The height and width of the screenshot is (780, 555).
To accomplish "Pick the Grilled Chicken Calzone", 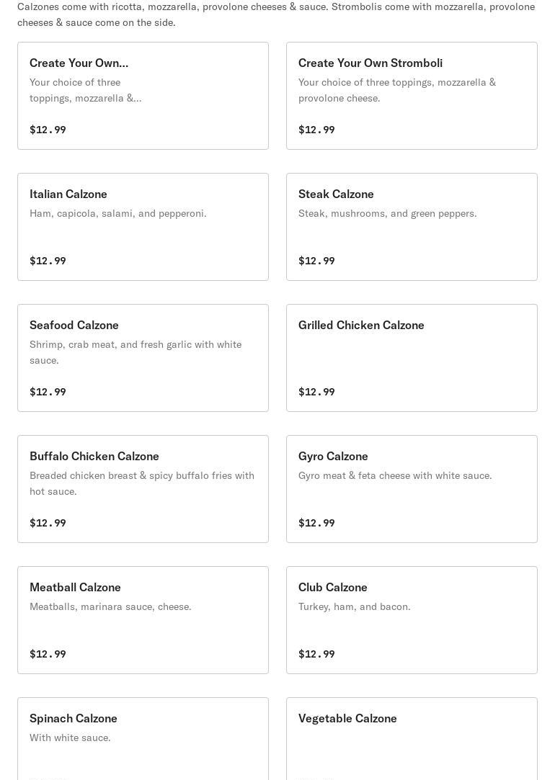I will pyautogui.click(x=412, y=358).
